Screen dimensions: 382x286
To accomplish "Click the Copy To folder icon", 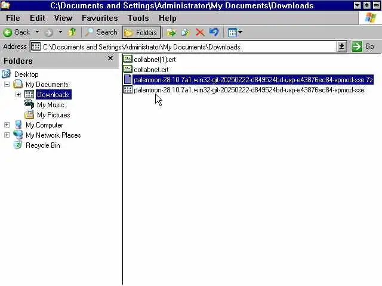I will click(x=186, y=32).
